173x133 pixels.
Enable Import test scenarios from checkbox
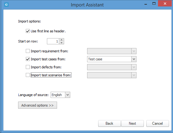pos(28,75)
